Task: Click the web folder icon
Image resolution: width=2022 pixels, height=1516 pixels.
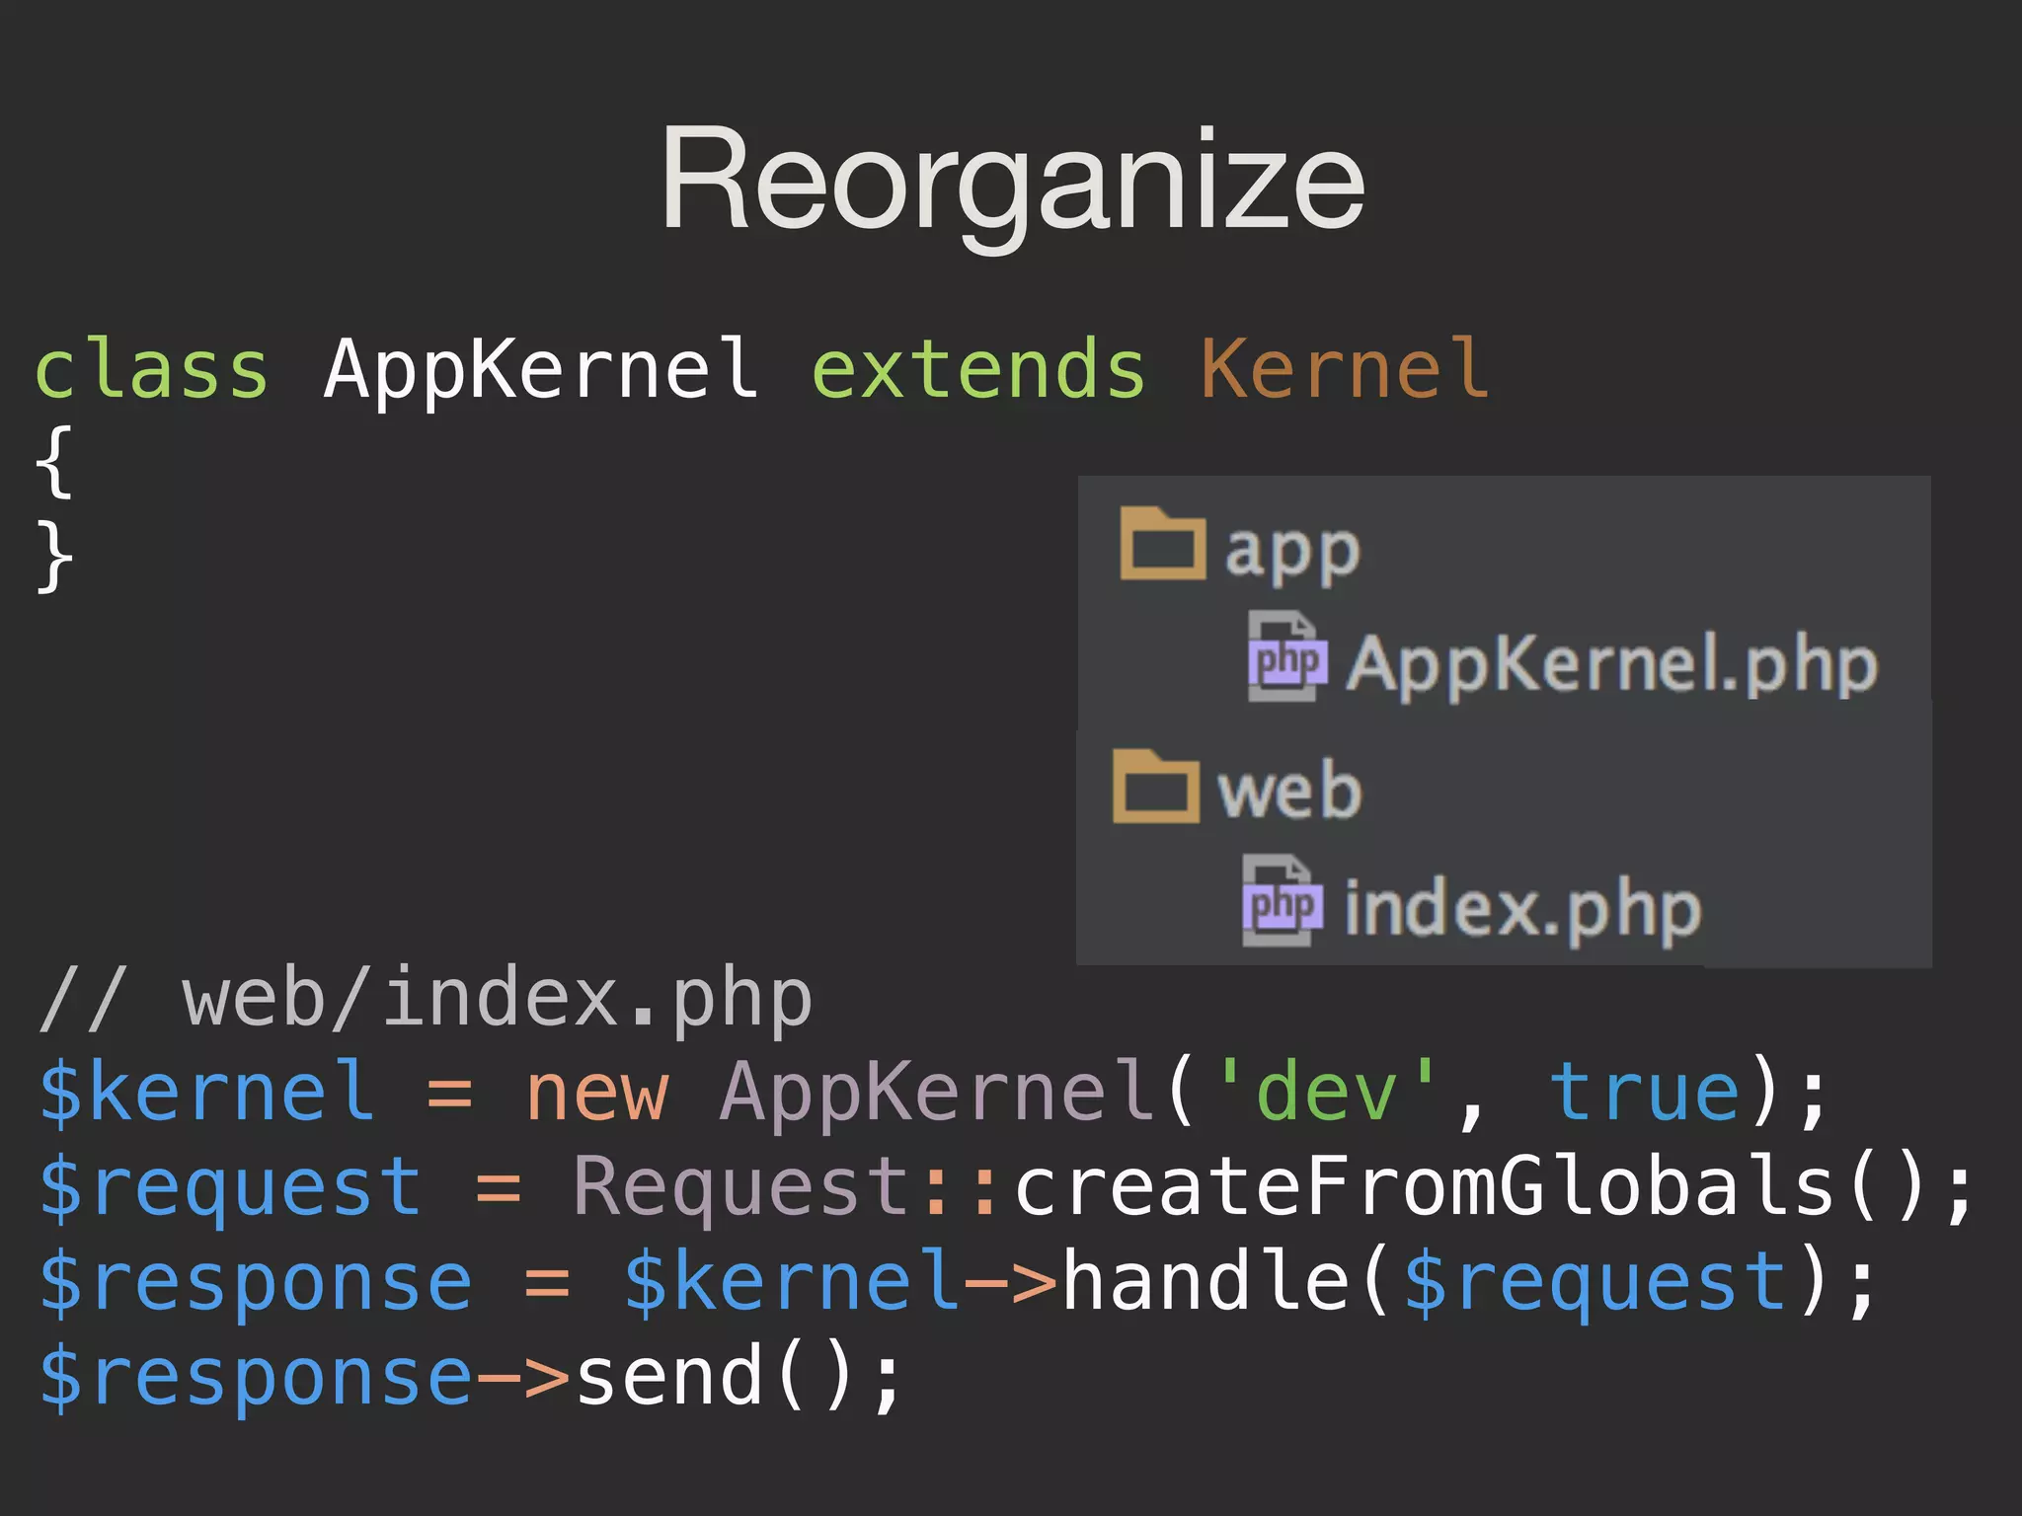Action: pos(1156,786)
